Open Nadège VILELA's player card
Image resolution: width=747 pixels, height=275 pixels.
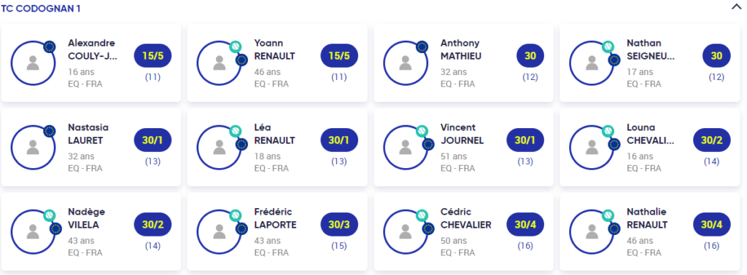(91, 231)
